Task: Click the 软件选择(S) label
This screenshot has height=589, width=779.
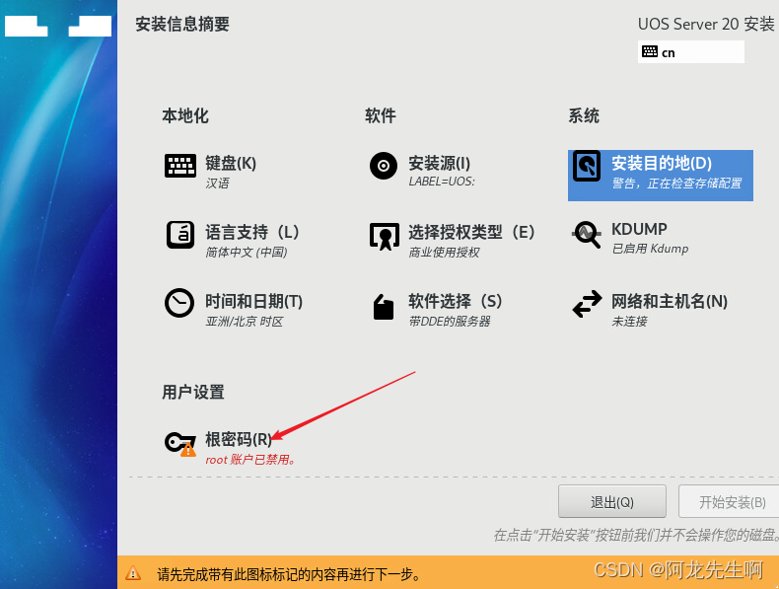Action: click(x=455, y=302)
